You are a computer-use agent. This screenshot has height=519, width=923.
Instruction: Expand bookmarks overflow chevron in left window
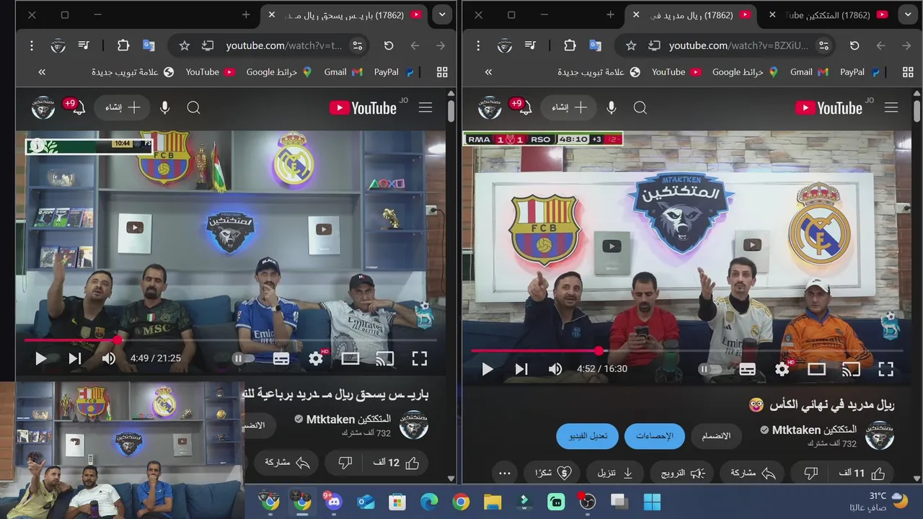point(42,72)
